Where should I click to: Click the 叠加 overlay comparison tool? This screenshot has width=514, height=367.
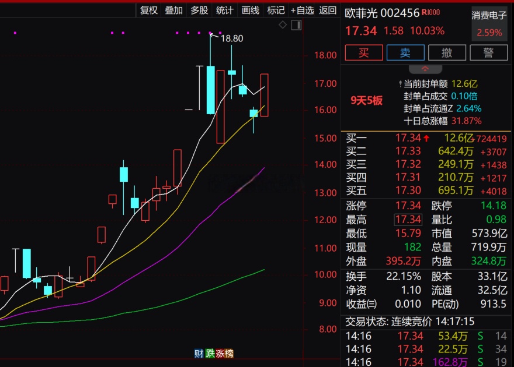173,10
